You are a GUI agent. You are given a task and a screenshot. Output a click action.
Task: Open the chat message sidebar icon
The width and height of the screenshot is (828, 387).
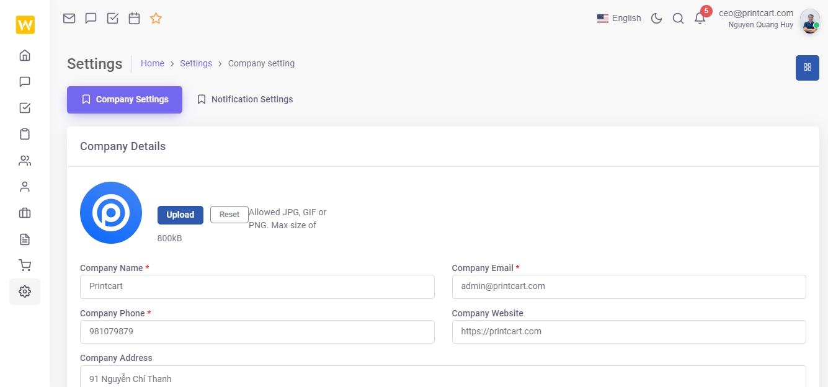[x=25, y=82]
